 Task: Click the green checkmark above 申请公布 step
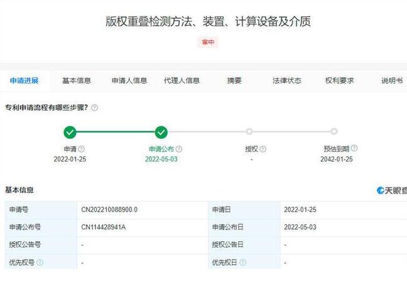(161, 132)
